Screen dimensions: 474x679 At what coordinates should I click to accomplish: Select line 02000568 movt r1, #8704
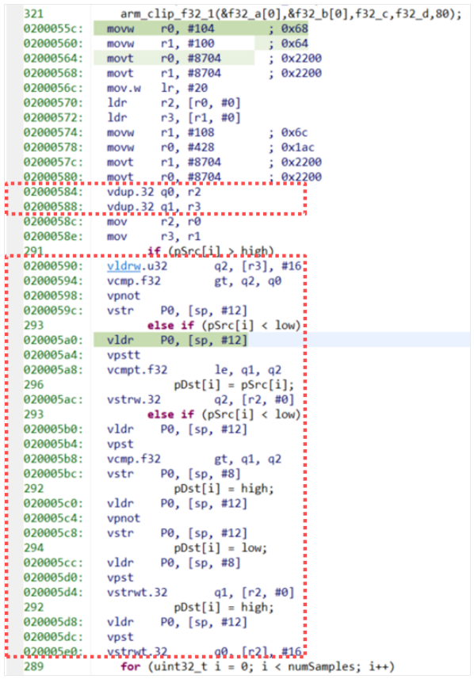click(214, 73)
